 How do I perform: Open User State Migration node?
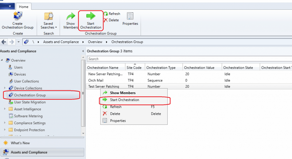click(x=30, y=102)
